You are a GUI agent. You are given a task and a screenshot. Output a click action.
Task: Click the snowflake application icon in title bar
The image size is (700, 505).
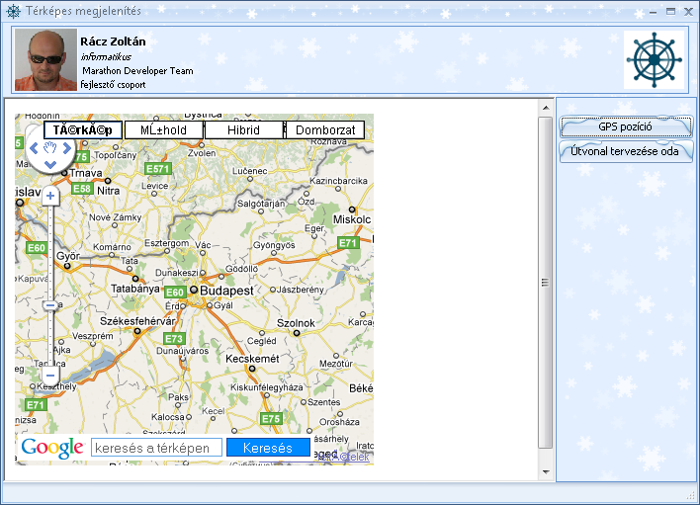point(14,11)
